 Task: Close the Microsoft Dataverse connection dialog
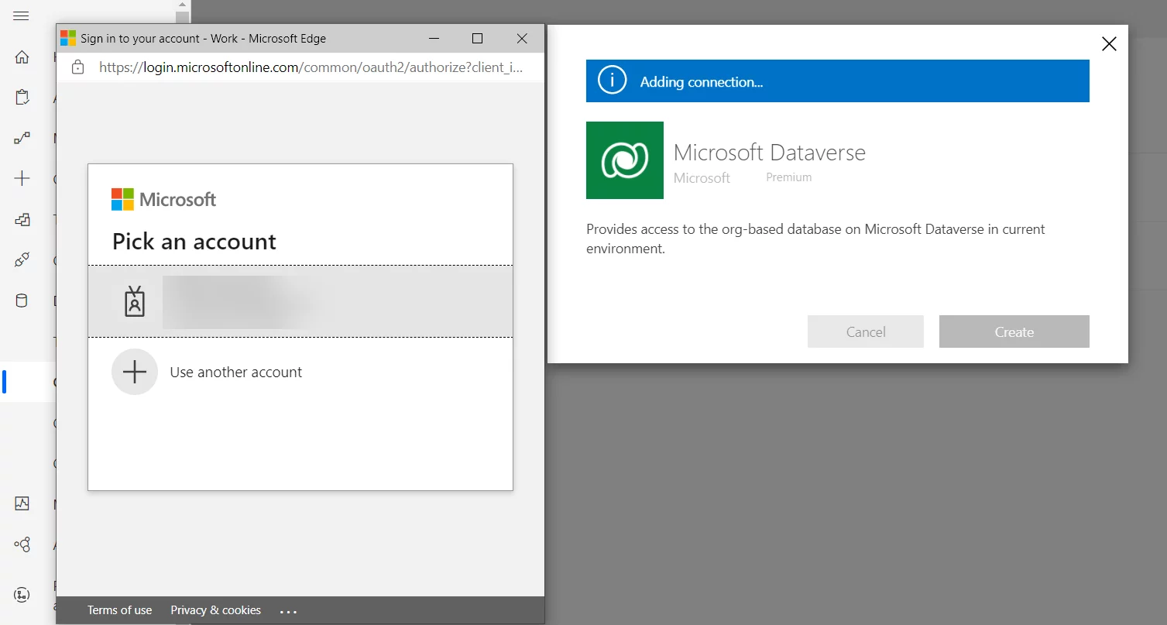tap(1109, 44)
